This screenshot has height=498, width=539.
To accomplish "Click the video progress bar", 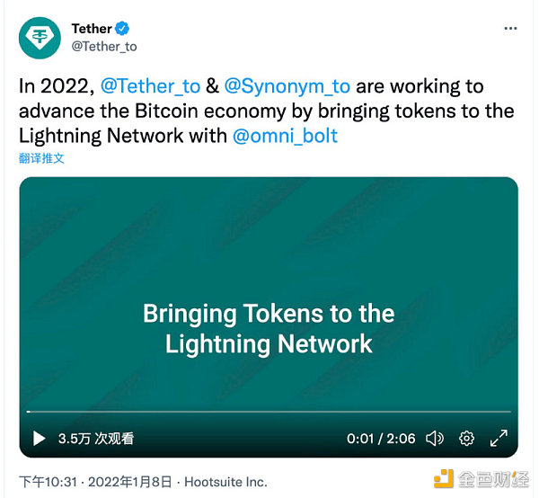I will pyautogui.click(x=269, y=412).
